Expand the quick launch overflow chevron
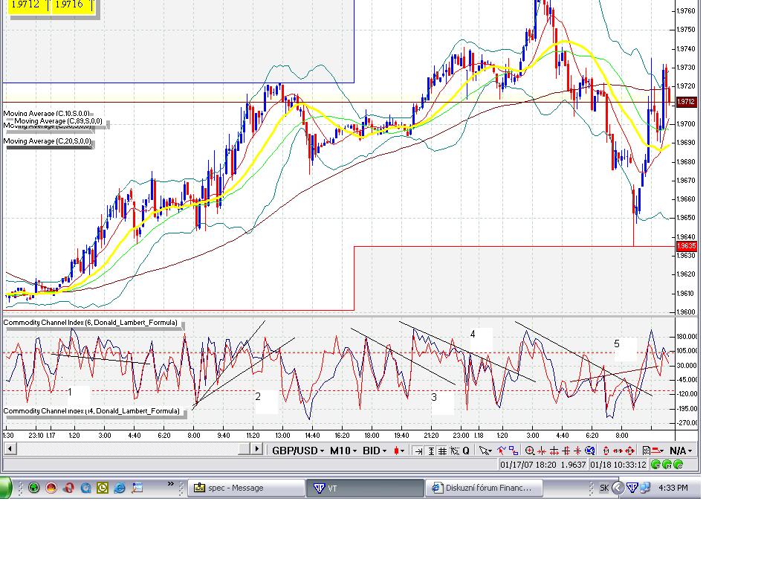 click(x=170, y=483)
